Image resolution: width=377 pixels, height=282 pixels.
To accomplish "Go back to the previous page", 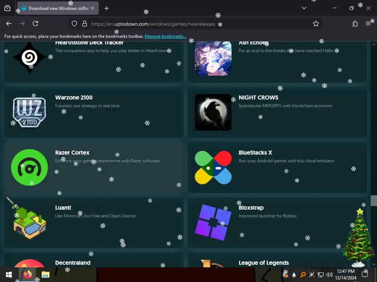I will (x=9, y=23).
